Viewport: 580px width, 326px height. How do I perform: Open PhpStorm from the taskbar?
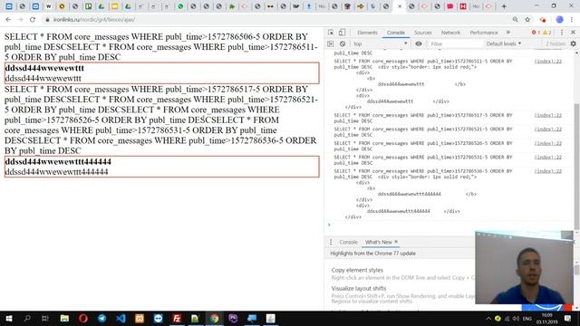233,318
